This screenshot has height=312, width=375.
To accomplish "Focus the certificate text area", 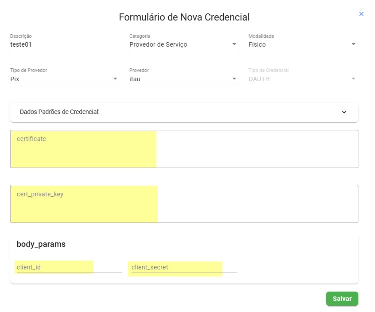I will click(184, 149).
